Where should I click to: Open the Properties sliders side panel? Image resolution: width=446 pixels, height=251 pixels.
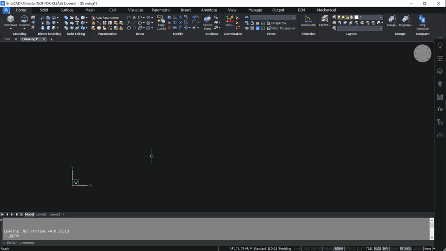point(440,59)
